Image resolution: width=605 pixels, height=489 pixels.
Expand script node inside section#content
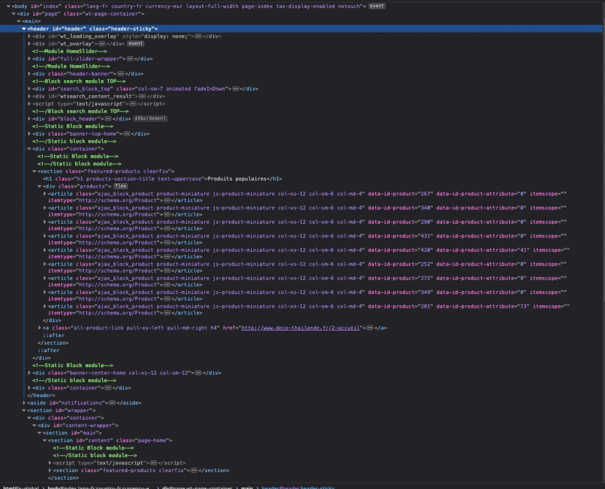pos(50,463)
